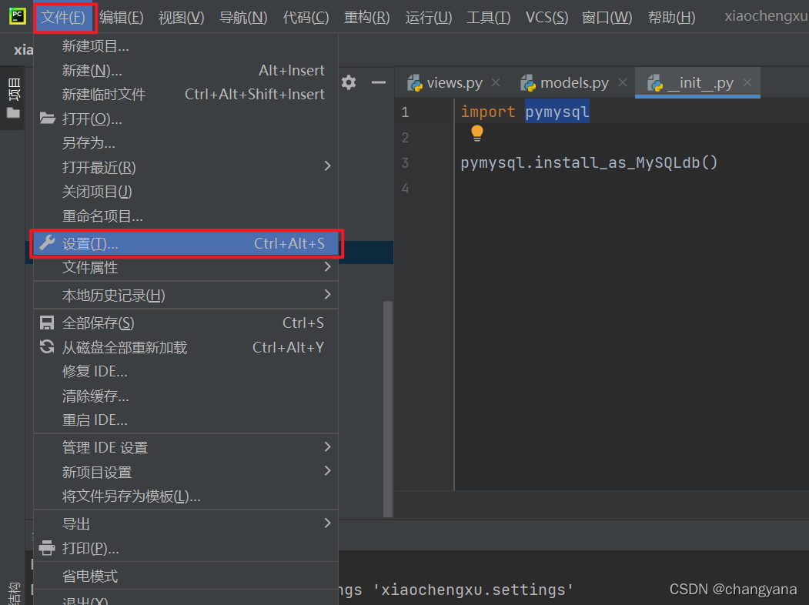This screenshot has width=809, height=605.
Task: Click the floppy disk icon beside 全部保存
Action: [x=47, y=323]
